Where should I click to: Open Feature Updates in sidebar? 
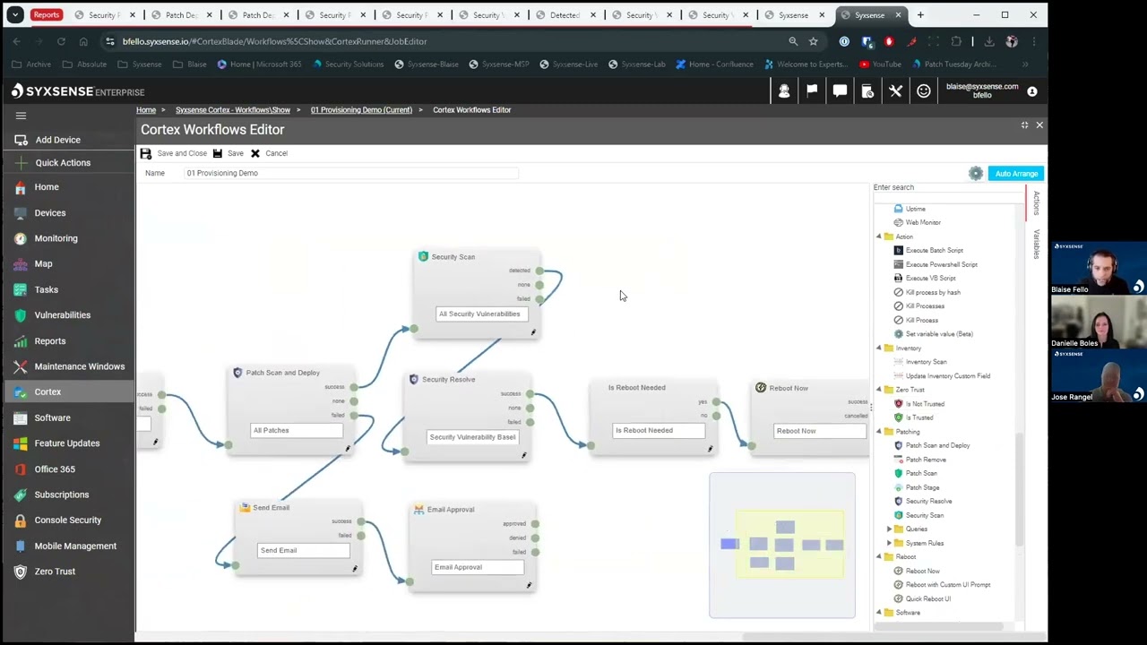click(x=67, y=443)
